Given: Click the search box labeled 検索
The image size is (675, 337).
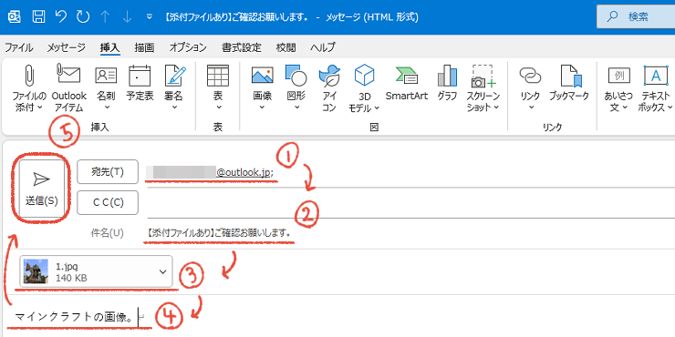Looking at the screenshot, I should 636,17.
